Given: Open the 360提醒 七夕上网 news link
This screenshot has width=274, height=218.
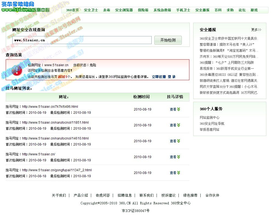Looking at the screenshot, I should pyautogui.click(x=227, y=63).
